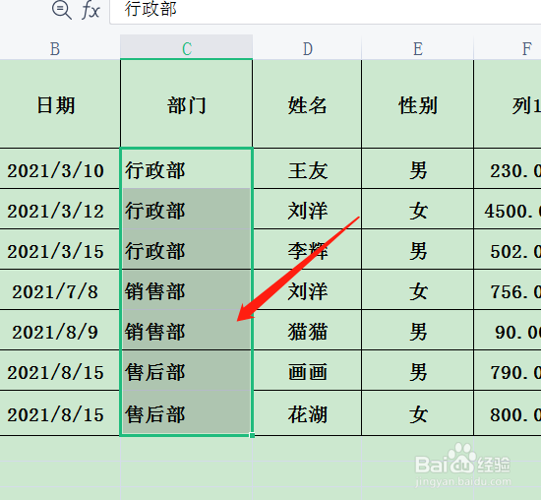Click the value cell starting 230.
The height and width of the screenshot is (500, 541).
pos(508,169)
